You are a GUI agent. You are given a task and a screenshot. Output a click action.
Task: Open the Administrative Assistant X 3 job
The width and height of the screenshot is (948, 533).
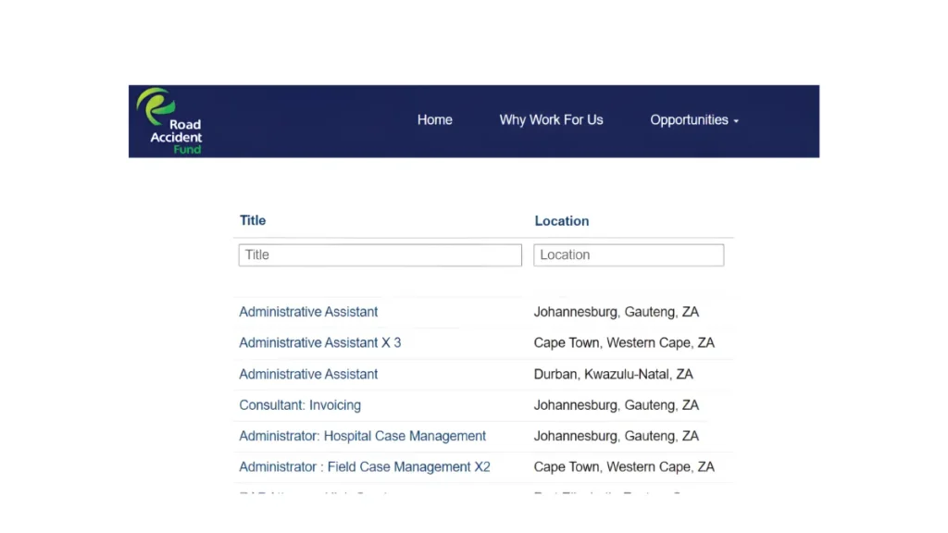click(x=319, y=343)
